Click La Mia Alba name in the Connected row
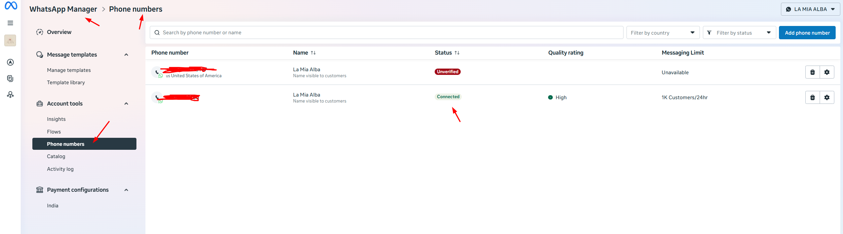Image resolution: width=843 pixels, height=234 pixels. [307, 95]
